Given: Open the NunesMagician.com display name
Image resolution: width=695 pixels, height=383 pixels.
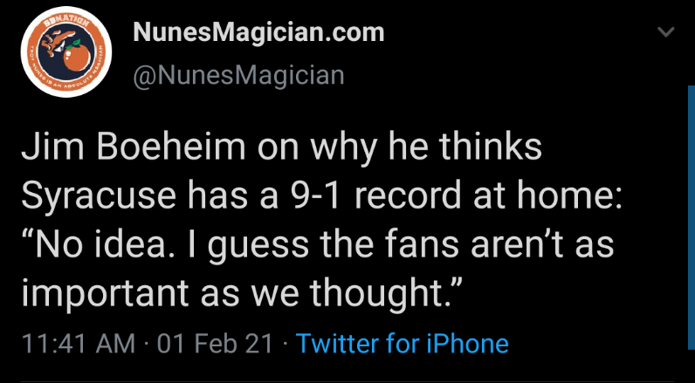Looking at the screenshot, I should [258, 33].
